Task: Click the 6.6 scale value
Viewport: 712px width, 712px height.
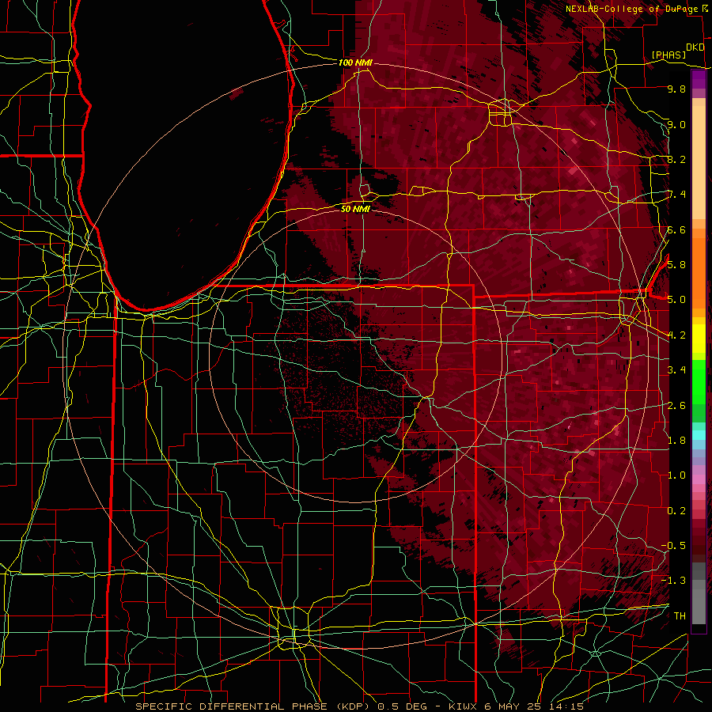Action: (676, 230)
